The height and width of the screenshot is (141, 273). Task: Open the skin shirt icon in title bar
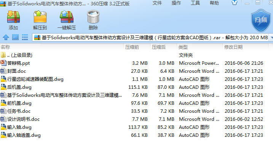coord(234,3)
